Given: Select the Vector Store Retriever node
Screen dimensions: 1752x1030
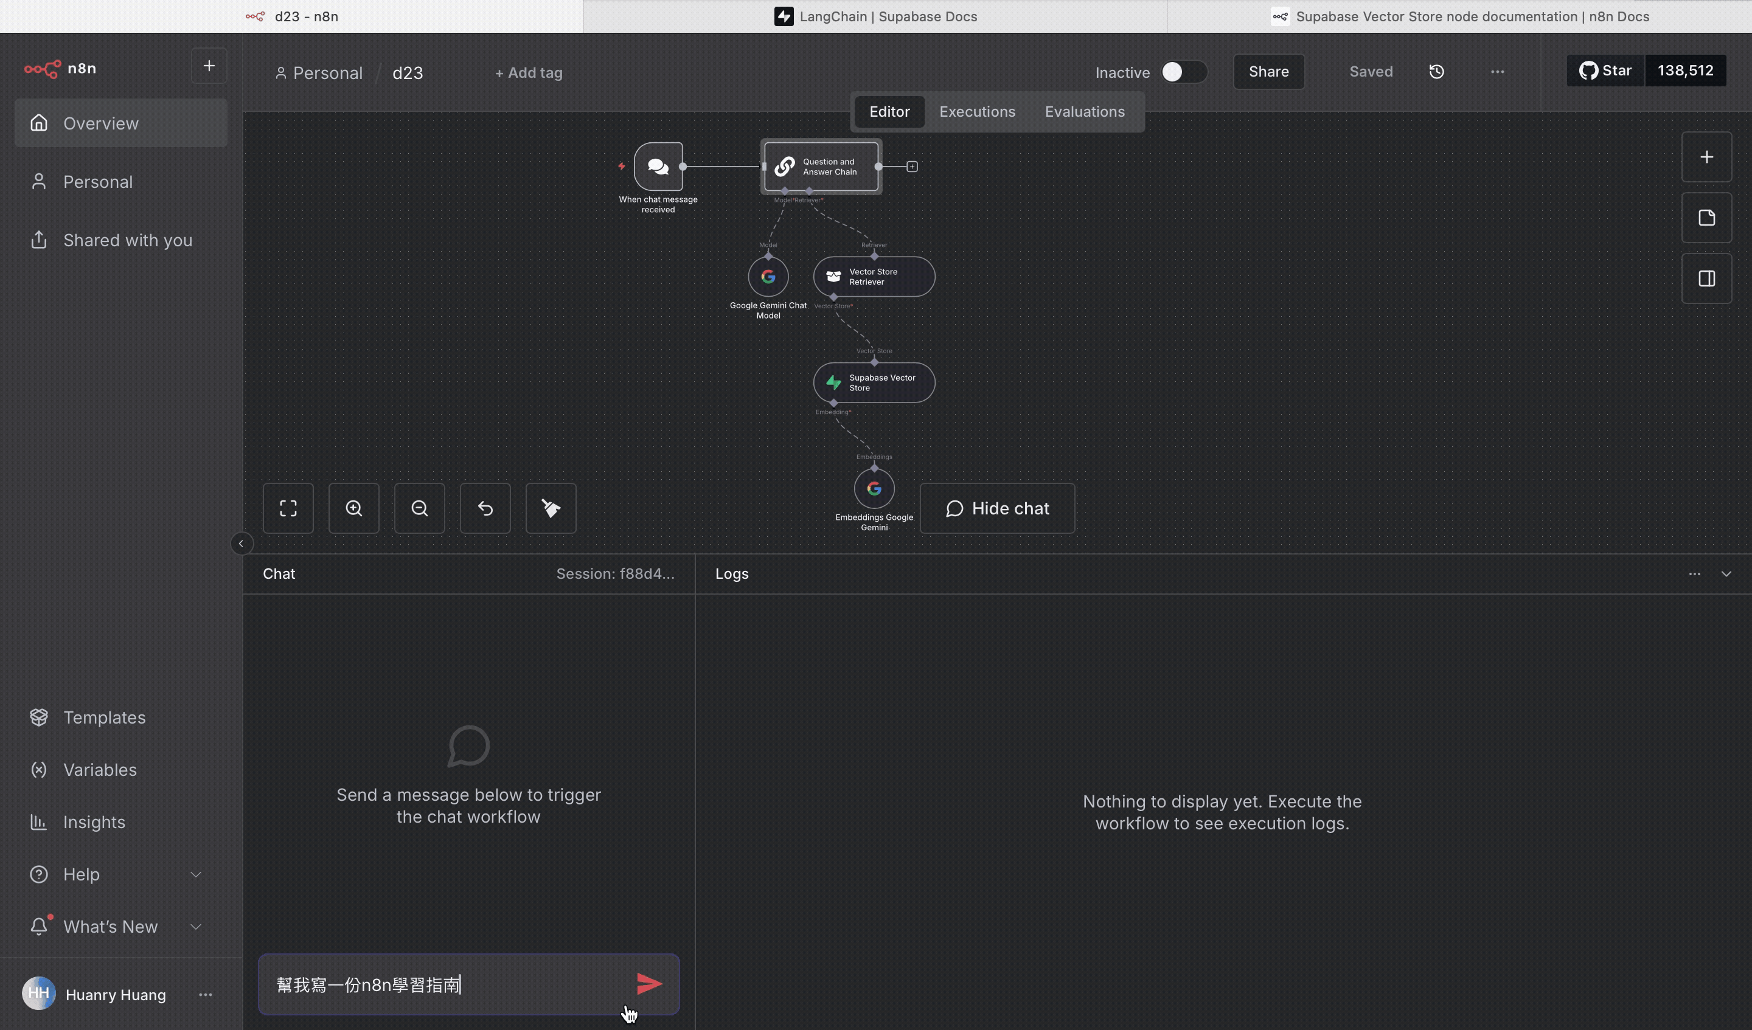Looking at the screenshot, I should [874, 277].
